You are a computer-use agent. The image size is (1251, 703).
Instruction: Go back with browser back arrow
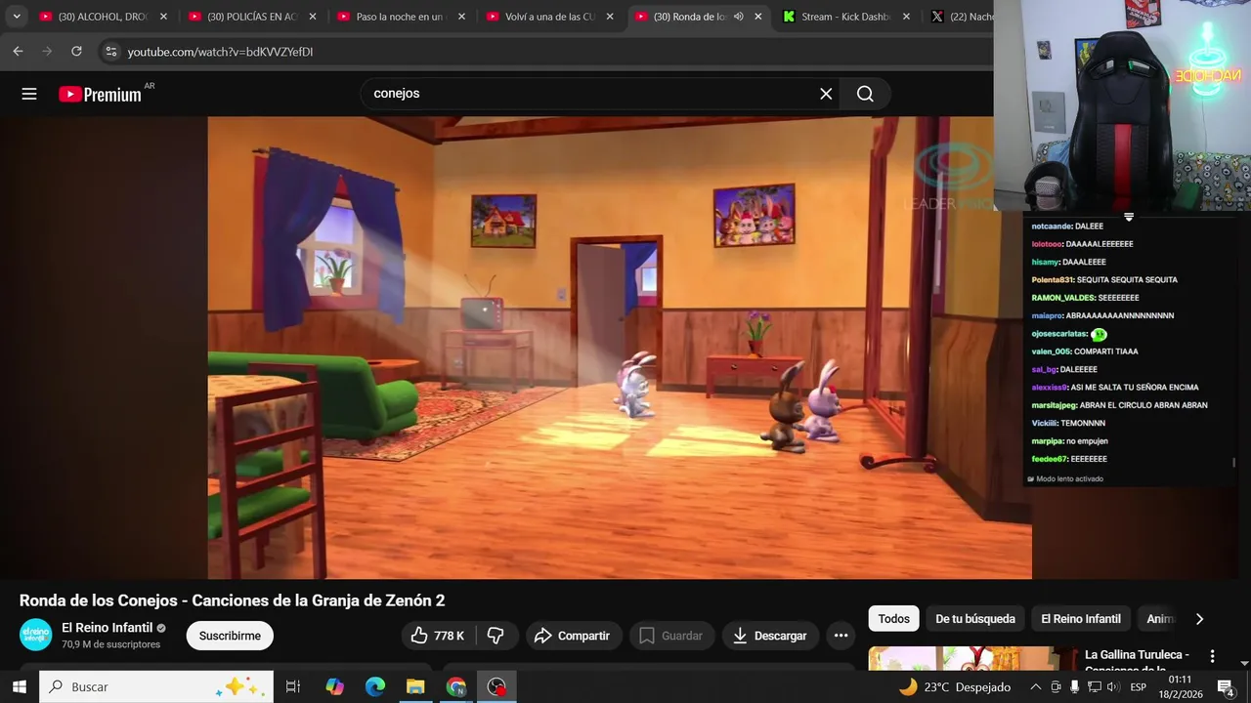(18, 51)
